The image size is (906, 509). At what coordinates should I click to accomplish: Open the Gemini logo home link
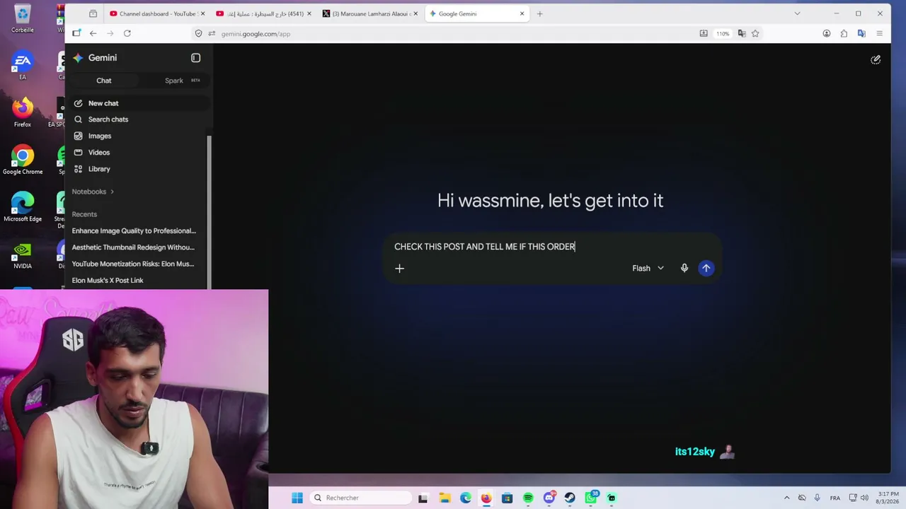(96, 58)
